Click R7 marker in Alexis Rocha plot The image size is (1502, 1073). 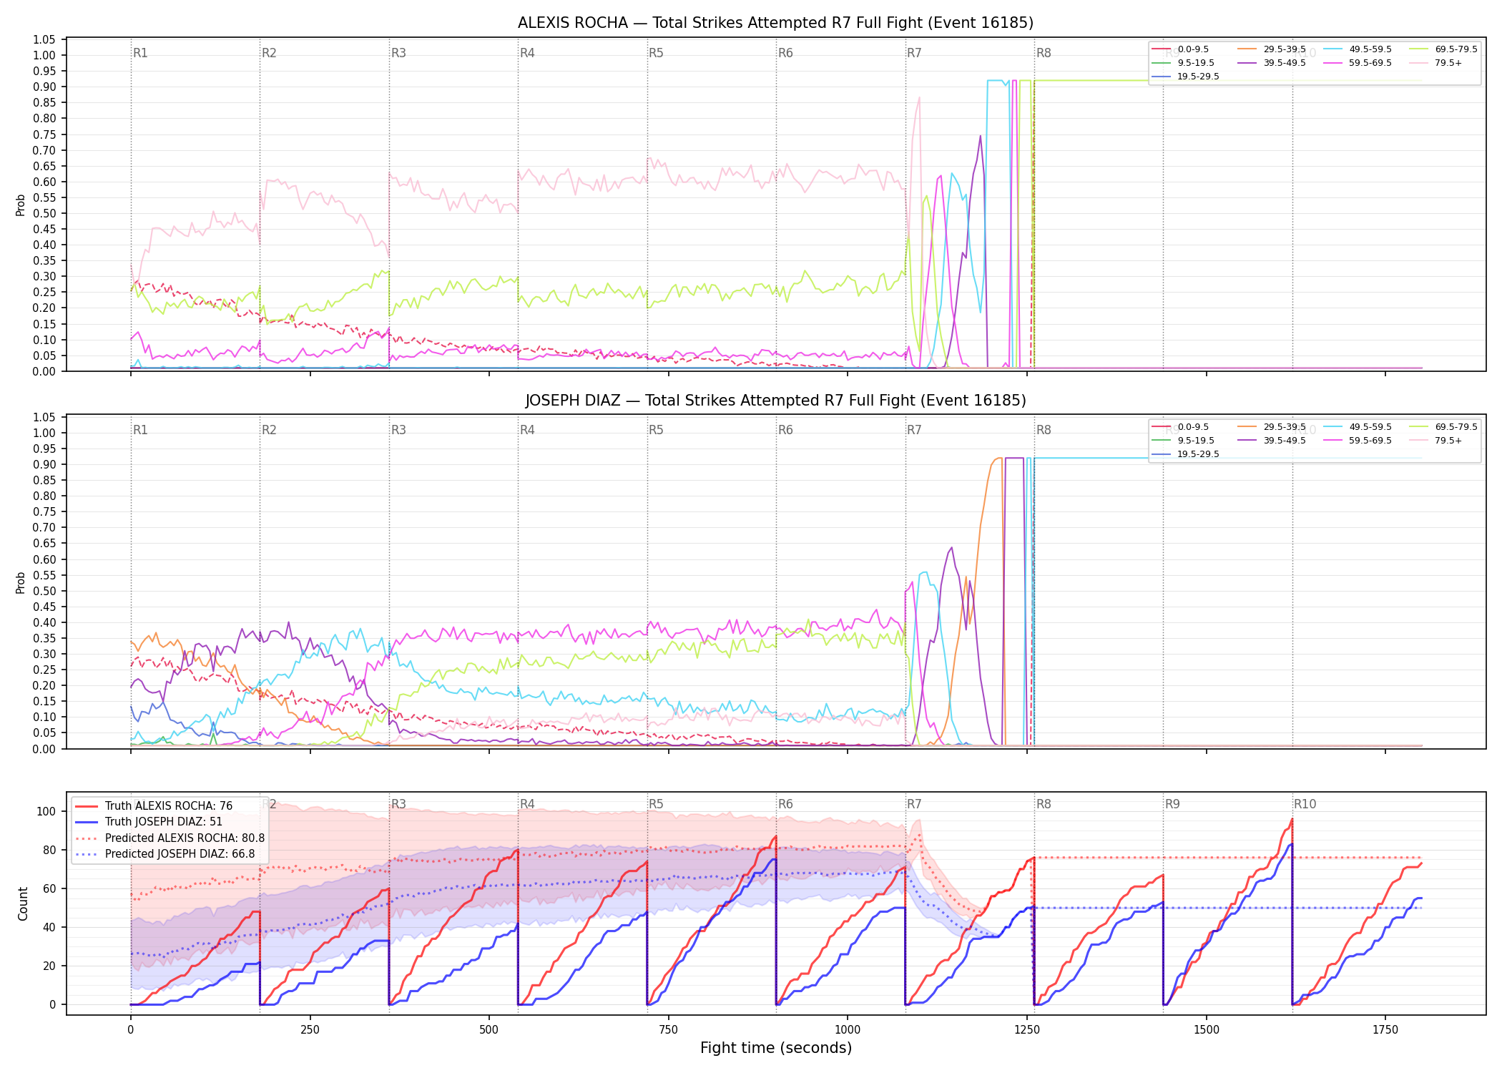pyautogui.click(x=914, y=53)
